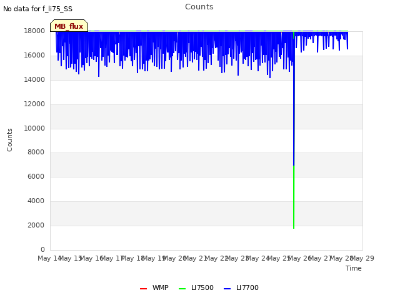Click the 18000 y-axis label
The width and height of the screenshot is (400, 300).
(x=34, y=31)
